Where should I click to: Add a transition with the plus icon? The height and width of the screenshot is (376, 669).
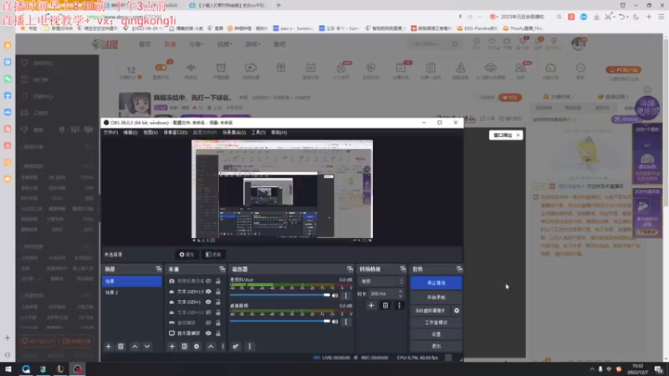pos(371,305)
